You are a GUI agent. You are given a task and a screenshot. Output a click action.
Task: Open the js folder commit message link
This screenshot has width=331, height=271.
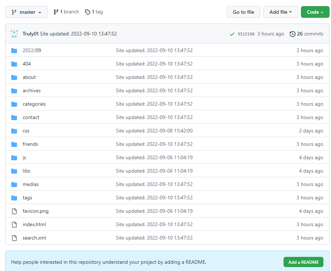pyautogui.click(x=154, y=158)
